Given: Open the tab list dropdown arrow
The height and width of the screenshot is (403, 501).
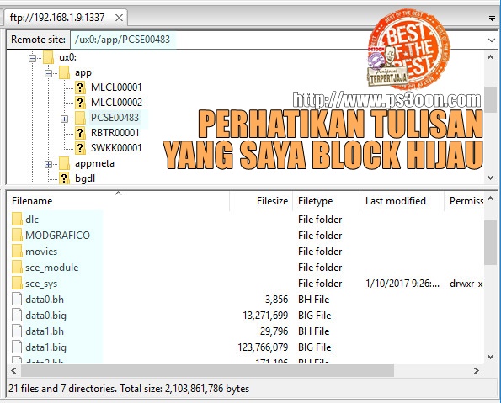Looking at the screenshot, I should (492, 19).
